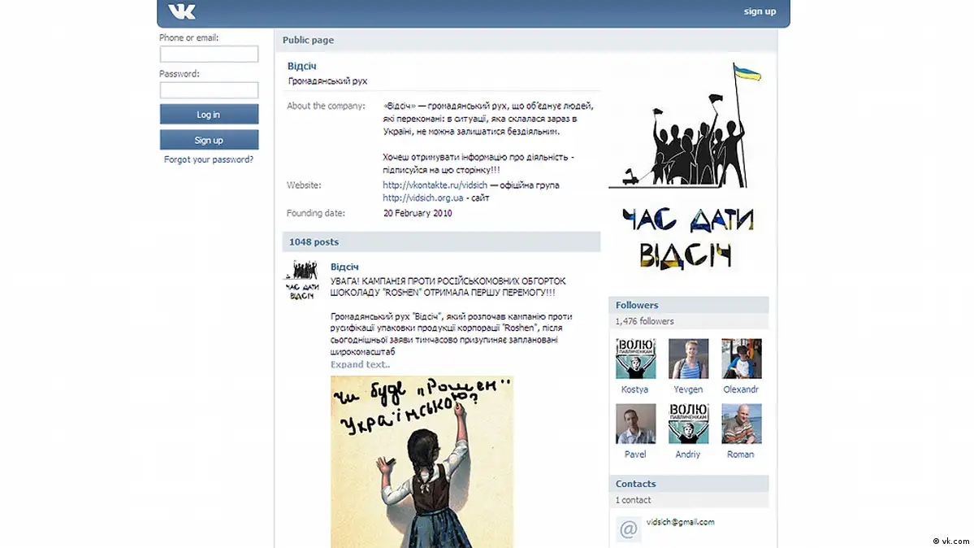
Task: Click sign up link in top header
Action: click(760, 11)
